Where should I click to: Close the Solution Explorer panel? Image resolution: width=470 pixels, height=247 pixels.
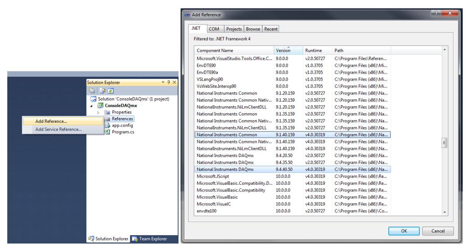(174, 82)
